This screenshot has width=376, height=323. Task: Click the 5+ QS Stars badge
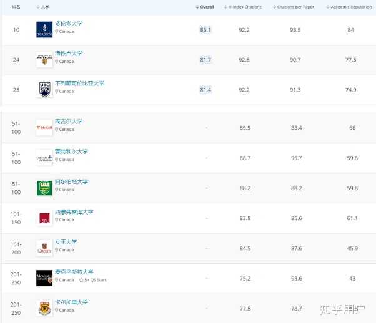pos(94,280)
